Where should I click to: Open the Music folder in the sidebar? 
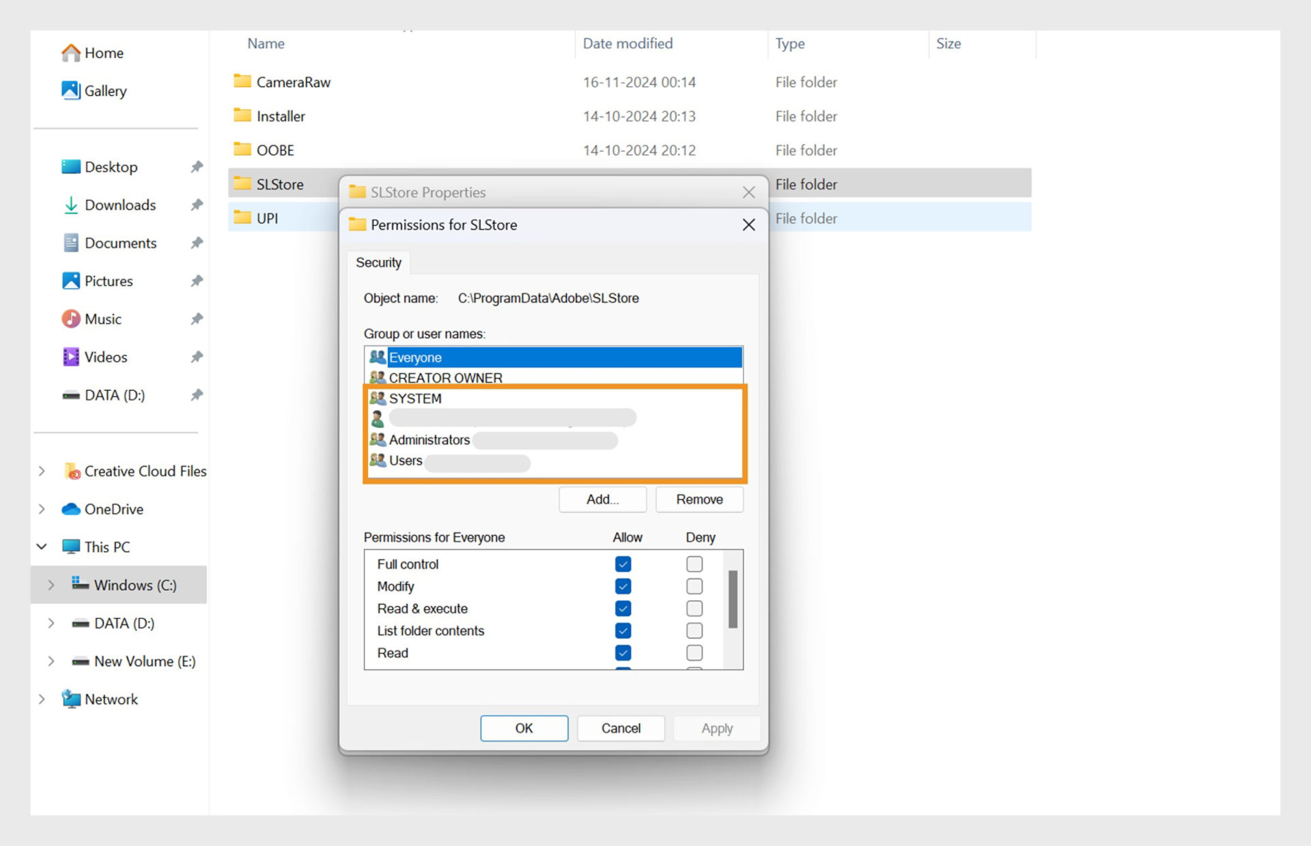[x=104, y=319]
